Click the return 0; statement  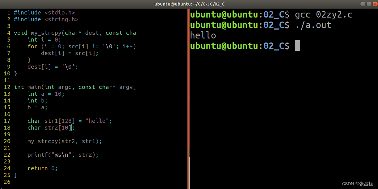click(x=42, y=168)
